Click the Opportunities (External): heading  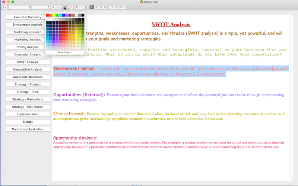tap(79, 94)
